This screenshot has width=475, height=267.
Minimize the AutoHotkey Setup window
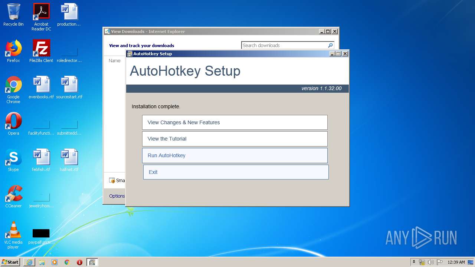click(x=332, y=54)
